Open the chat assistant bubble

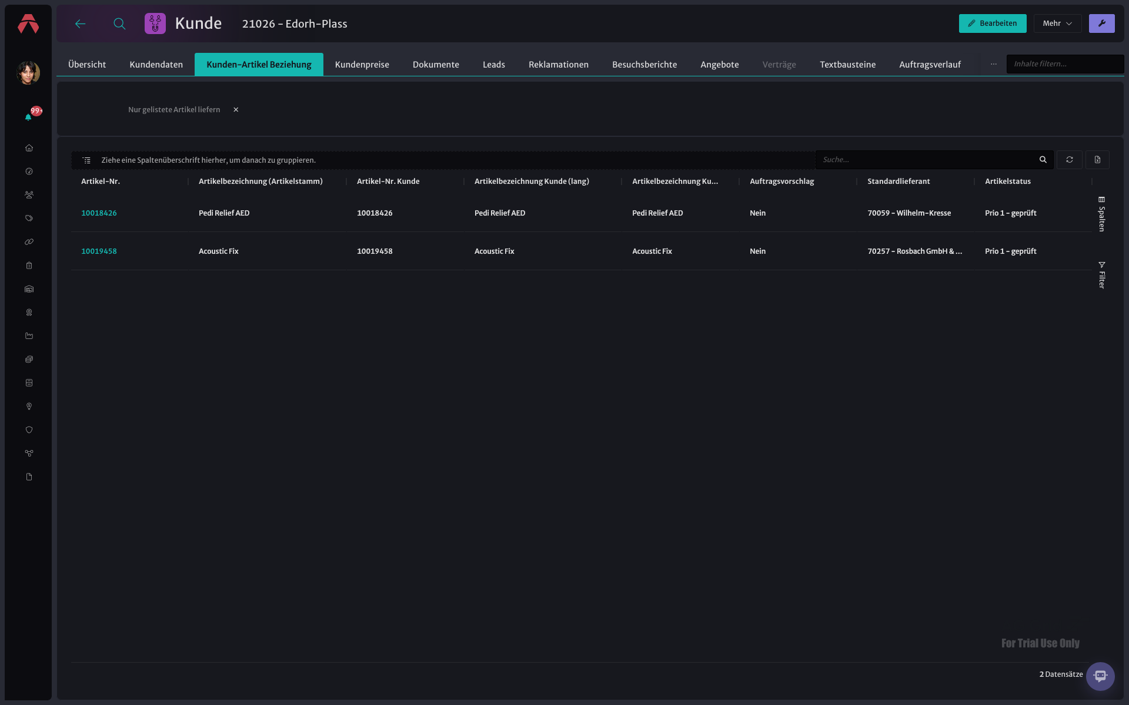point(1100,676)
